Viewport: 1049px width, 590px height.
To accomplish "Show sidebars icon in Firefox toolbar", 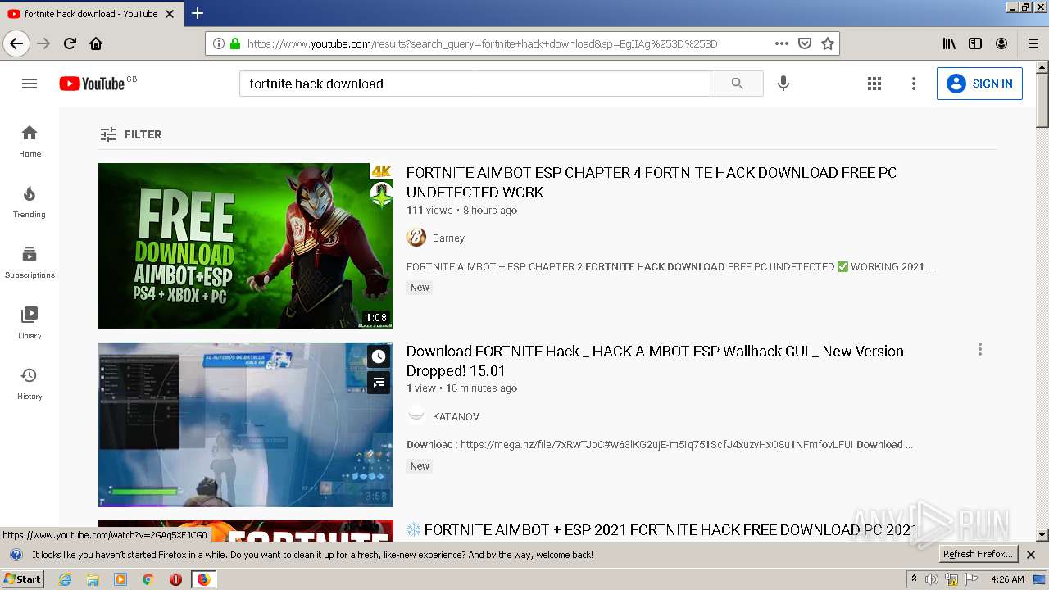I will tap(975, 43).
